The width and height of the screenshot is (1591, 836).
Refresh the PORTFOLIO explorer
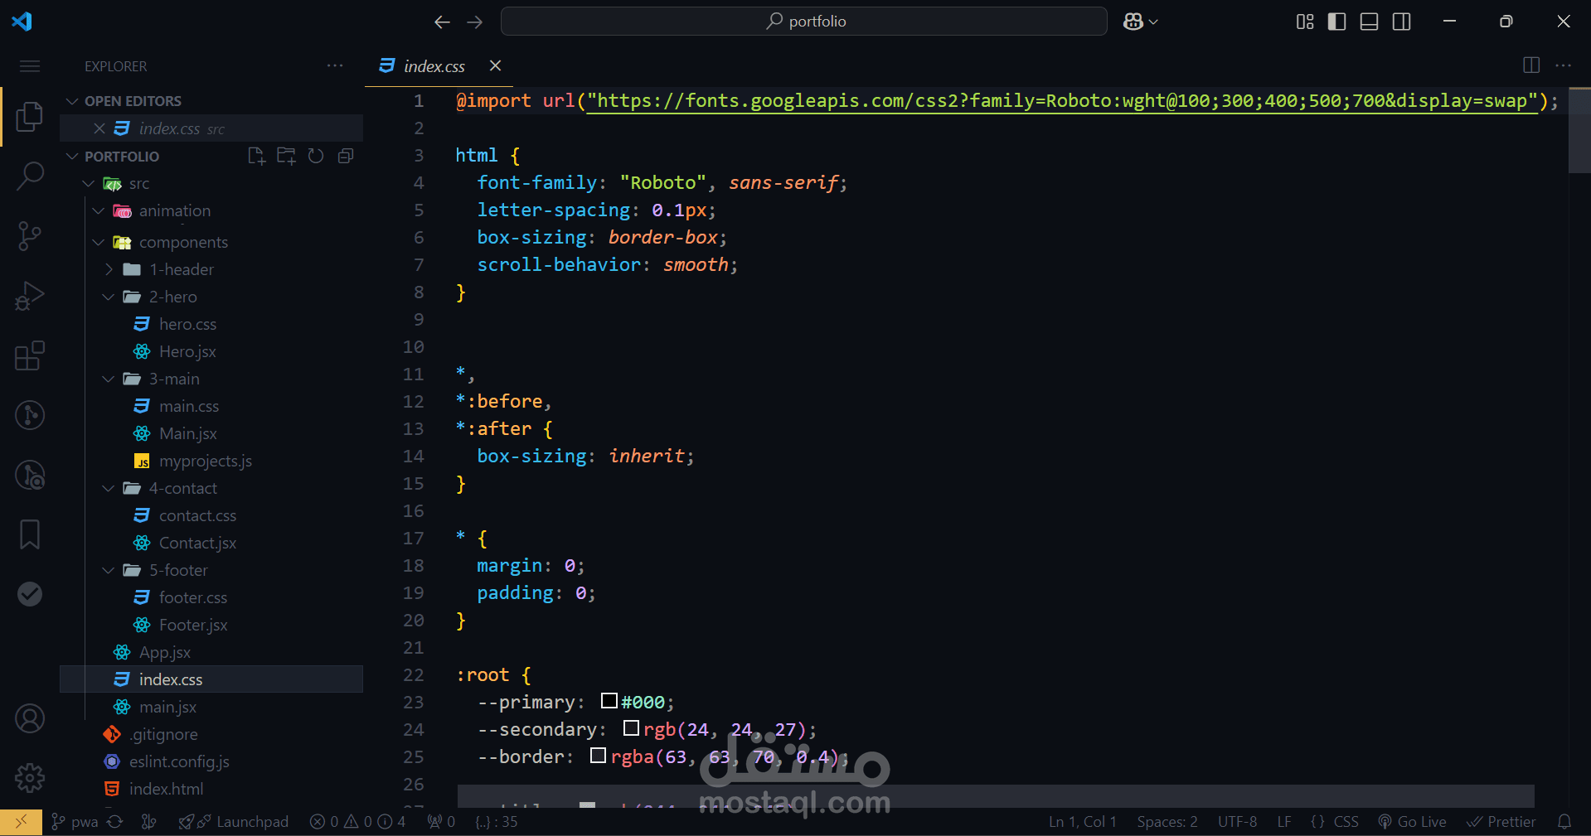tap(316, 156)
